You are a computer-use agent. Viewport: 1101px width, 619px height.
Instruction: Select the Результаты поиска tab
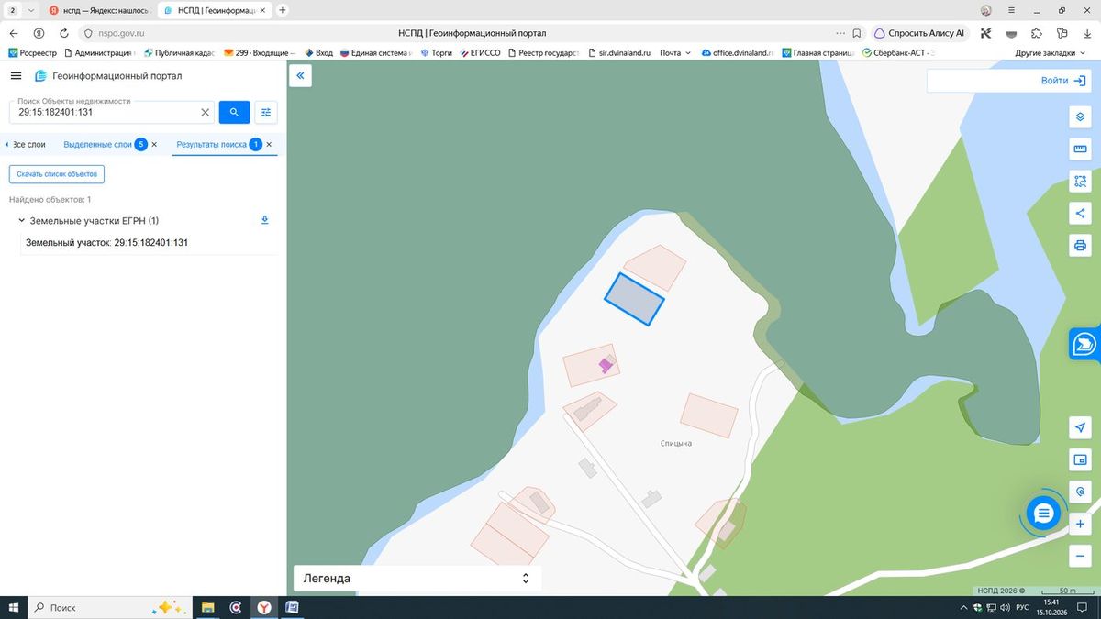[x=211, y=145]
